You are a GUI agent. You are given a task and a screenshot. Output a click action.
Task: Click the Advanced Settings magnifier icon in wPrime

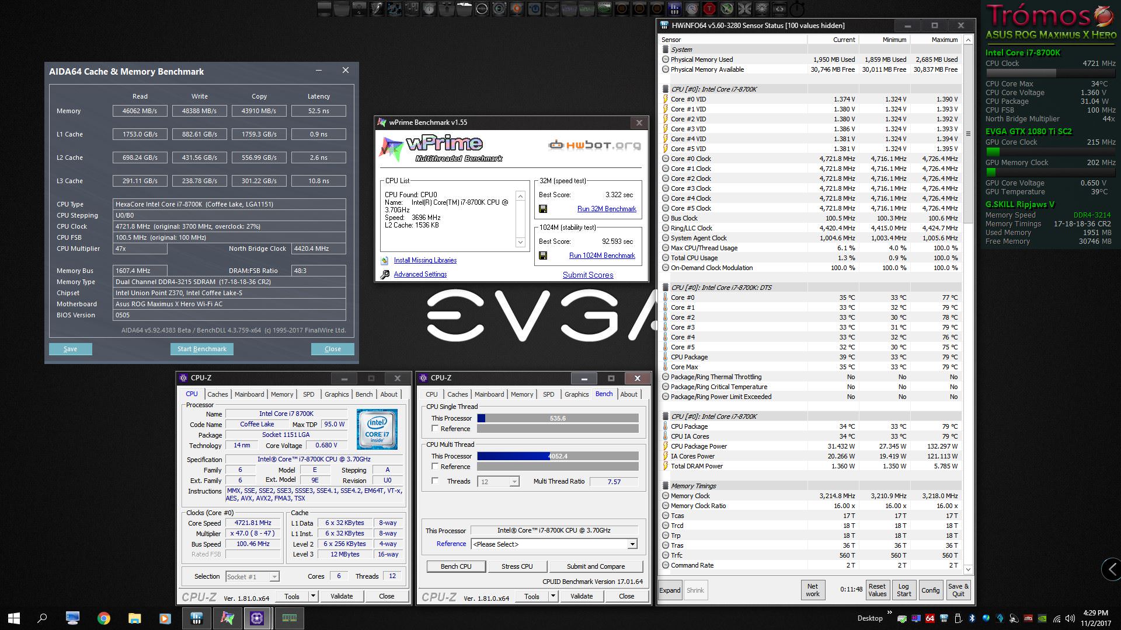click(x=385, y=274)
